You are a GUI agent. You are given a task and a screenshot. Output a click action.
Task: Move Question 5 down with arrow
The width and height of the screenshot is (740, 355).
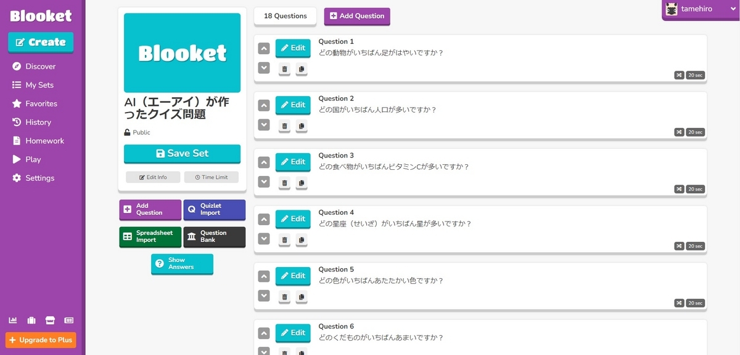point(264,295)
